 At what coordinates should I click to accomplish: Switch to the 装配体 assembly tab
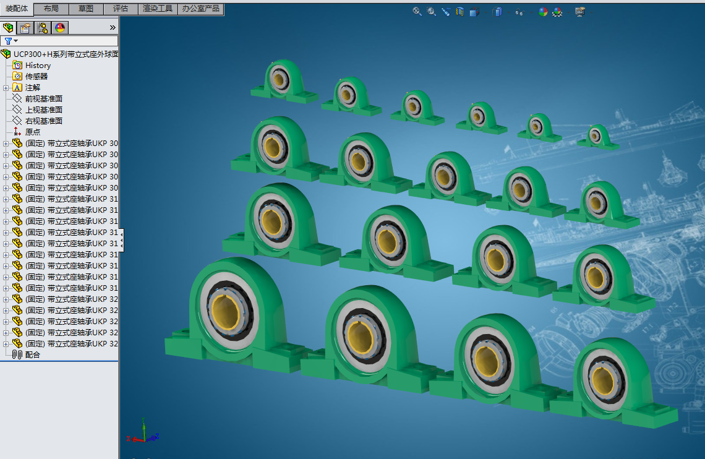17,9
